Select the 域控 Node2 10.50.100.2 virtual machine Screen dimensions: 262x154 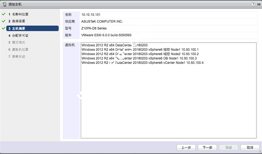(140, 54)
